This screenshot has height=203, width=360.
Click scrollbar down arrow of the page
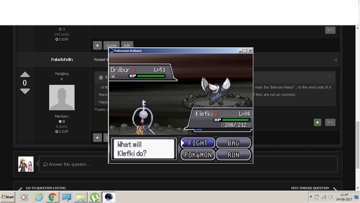click(358, 188)
